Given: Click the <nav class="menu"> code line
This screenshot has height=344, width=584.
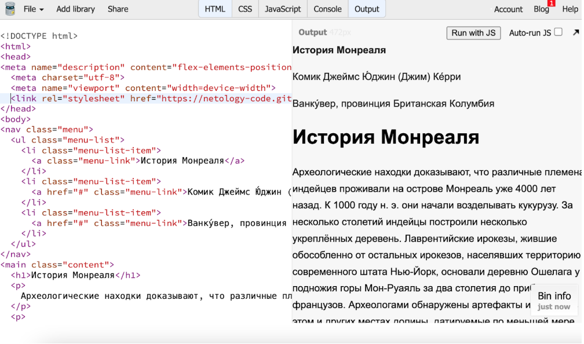Looking at the screenshot, I should pyautogui.click(x=46, y=130).
